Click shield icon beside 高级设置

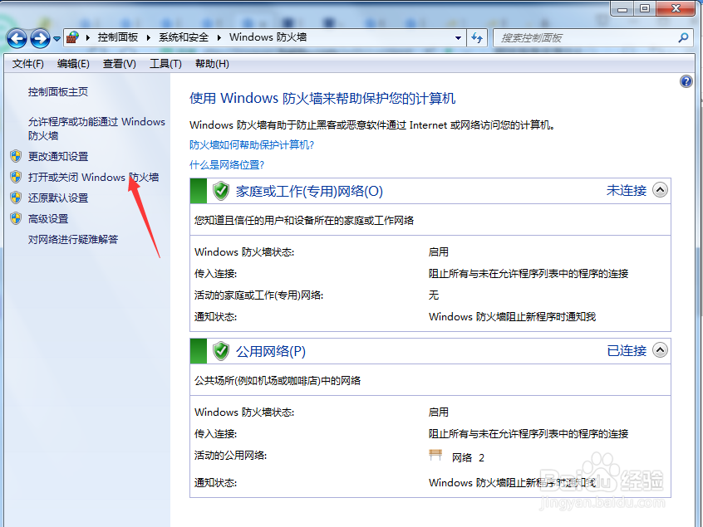click(x=16, y=218)
